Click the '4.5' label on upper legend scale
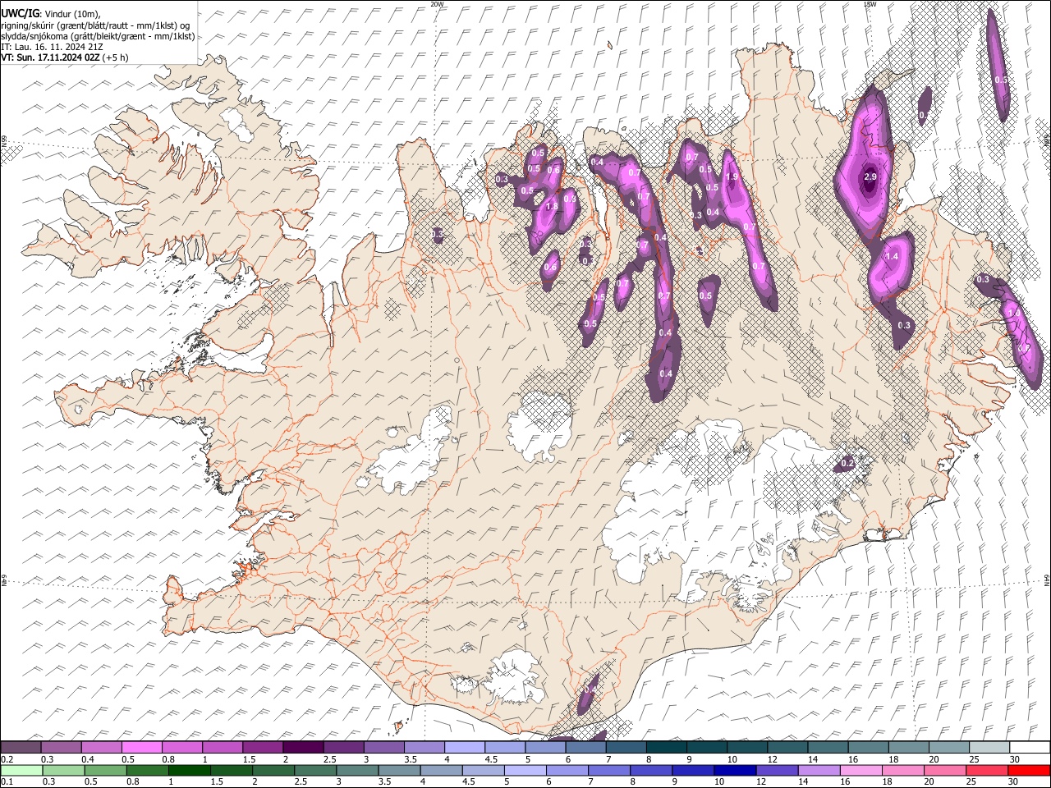 coord(491,759)
